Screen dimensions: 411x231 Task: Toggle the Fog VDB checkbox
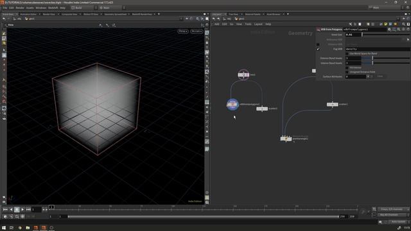318,49
